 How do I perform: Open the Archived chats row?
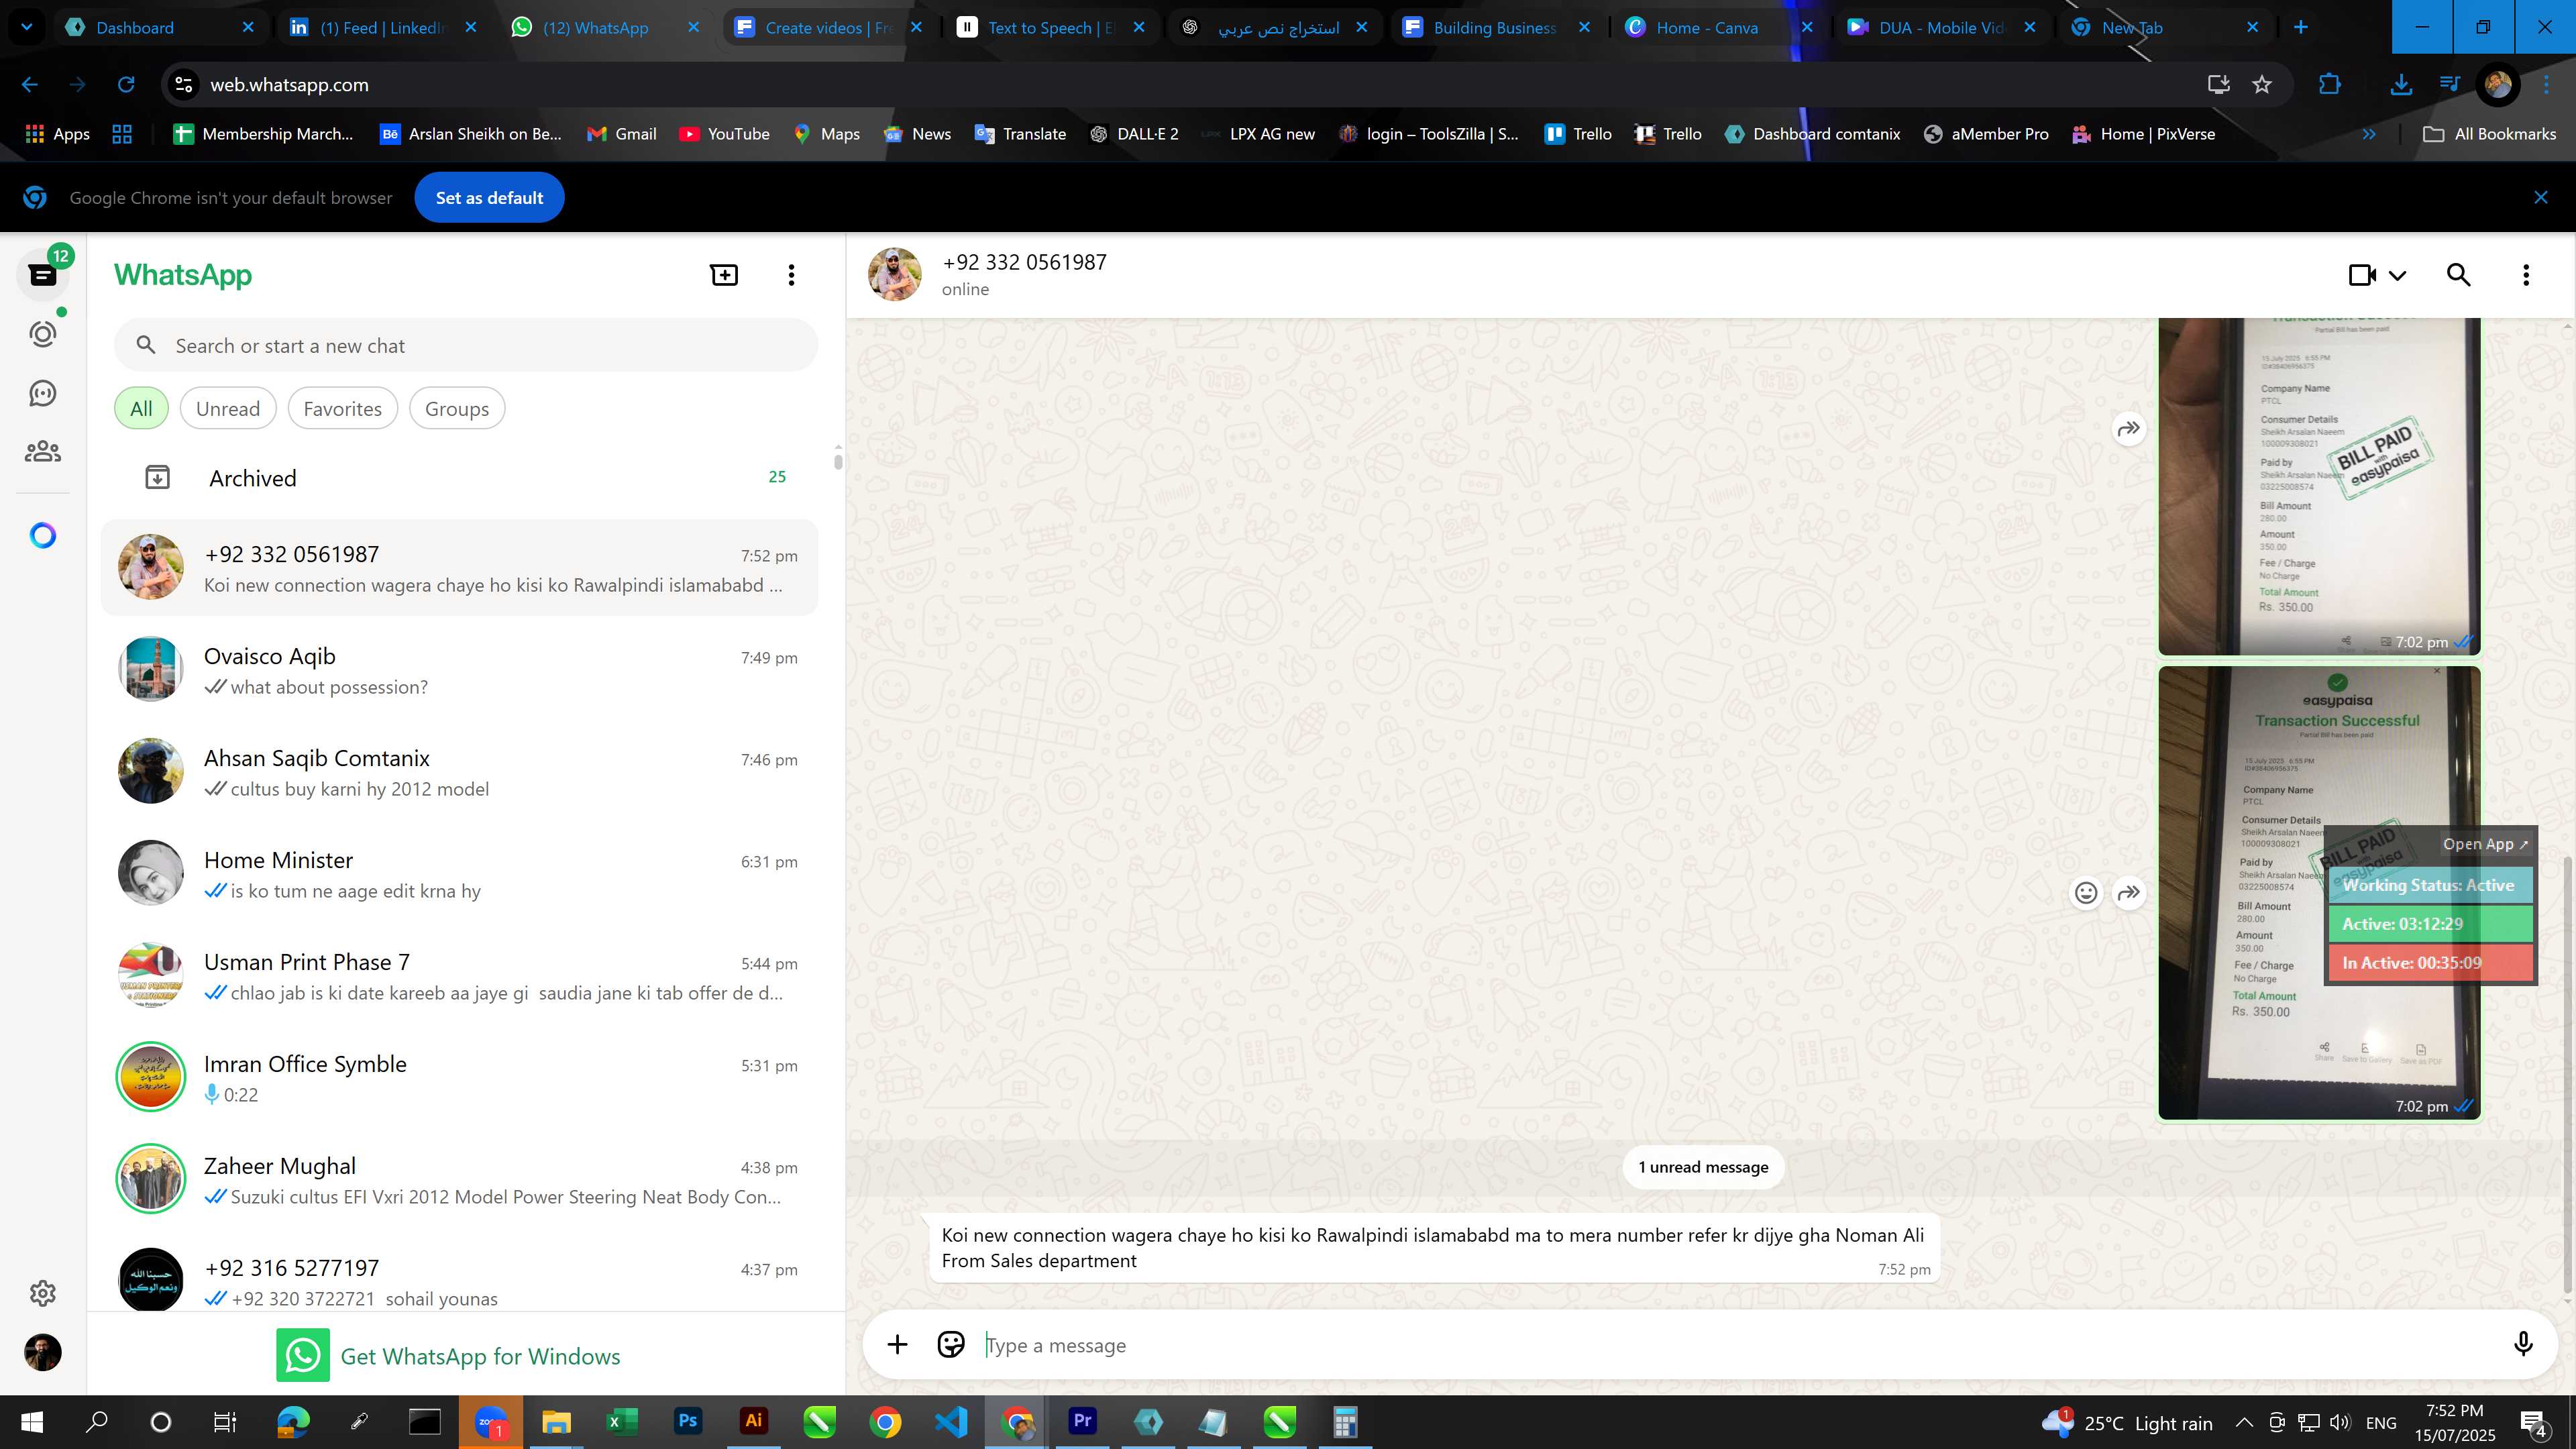coord(460,478)
